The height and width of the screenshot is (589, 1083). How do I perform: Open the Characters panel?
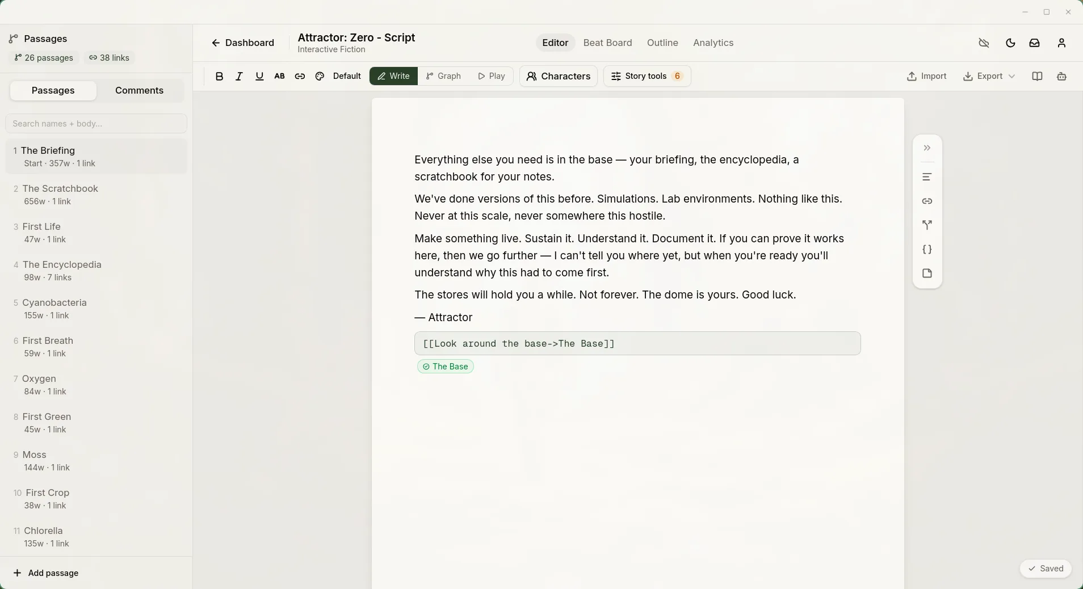tap(559, 76)
